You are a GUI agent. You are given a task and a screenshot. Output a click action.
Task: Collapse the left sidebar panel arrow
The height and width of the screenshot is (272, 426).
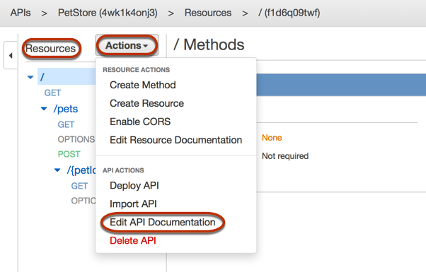pyautogui.click(x=11, y=56)
